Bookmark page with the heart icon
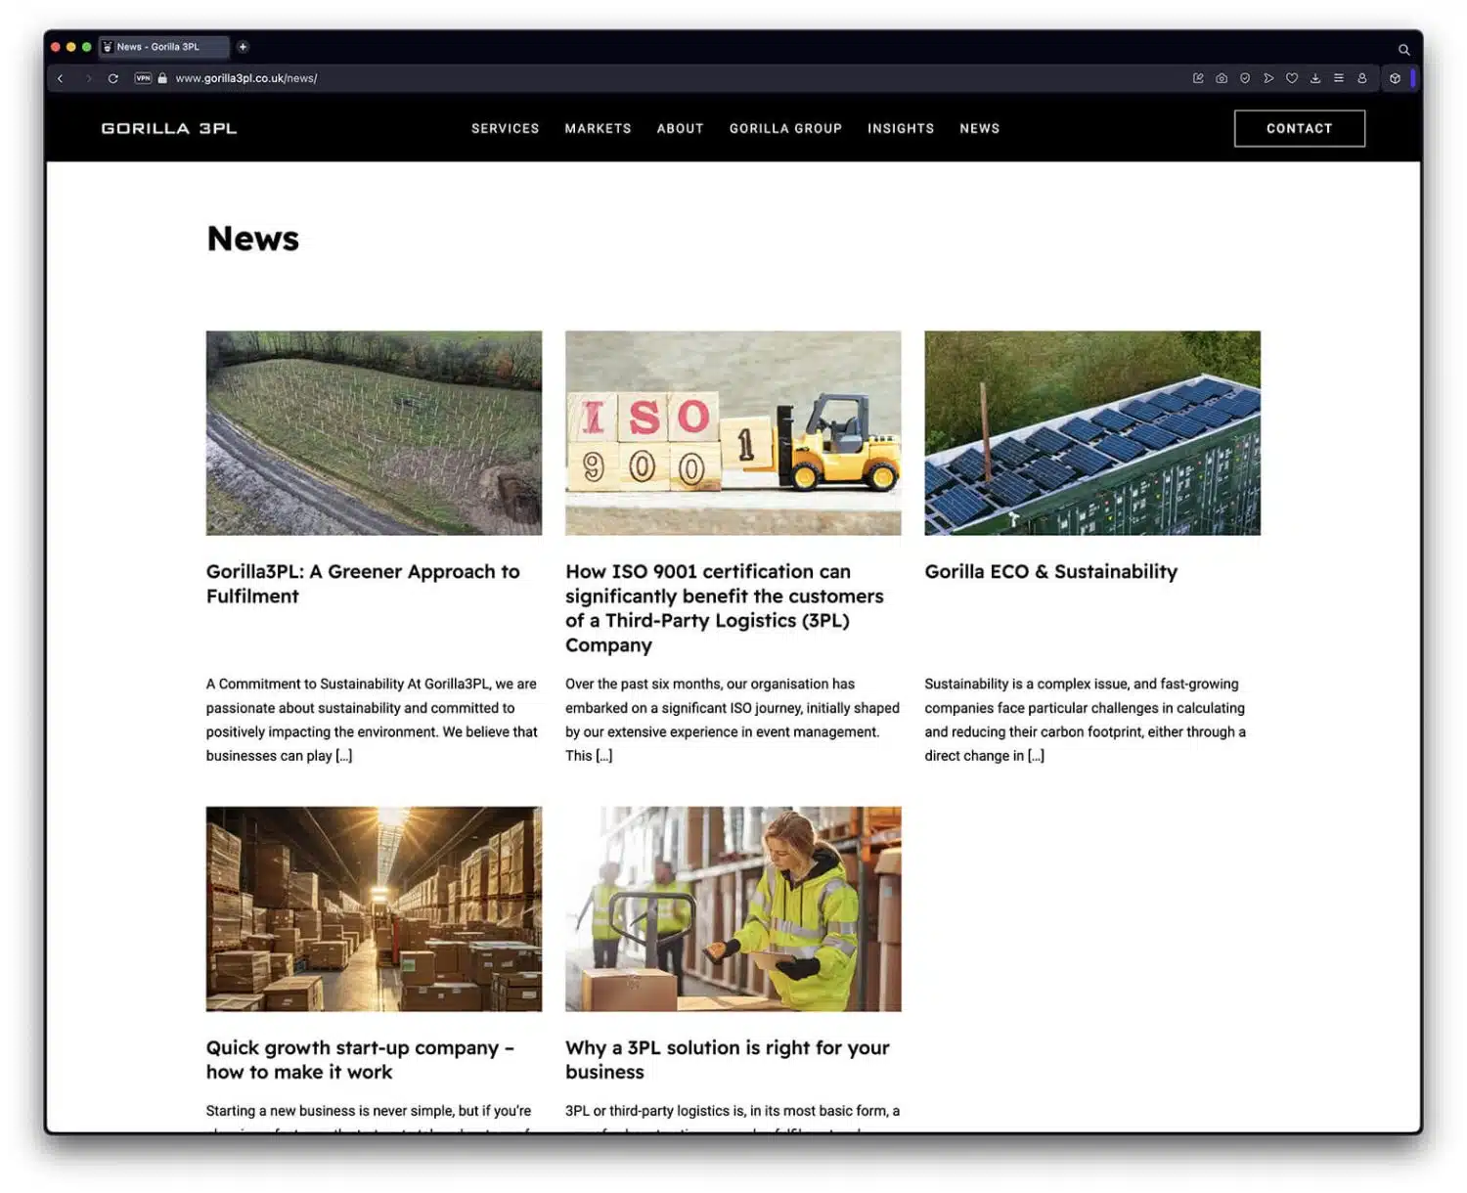The width and height of the screenshot is (1467, 1193). click(x=1292, y=78)
